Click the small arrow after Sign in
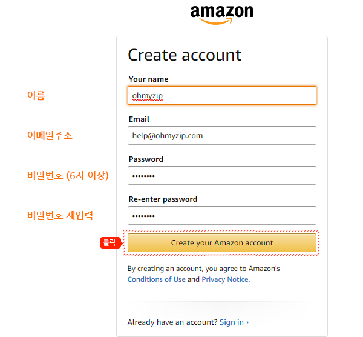Image resolution: width=363 pixels, height=337 pixels. point(247,322)
